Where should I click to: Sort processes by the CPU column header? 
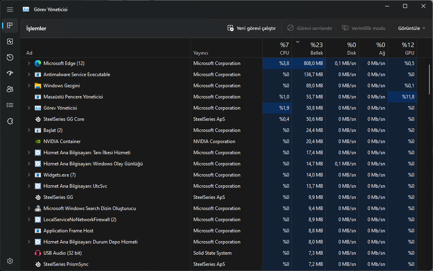point(277,48)
